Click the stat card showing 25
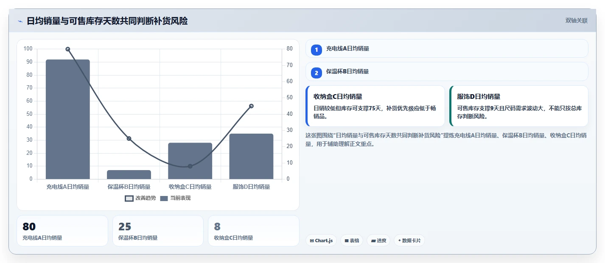605x263 pixels. point(158,231)
